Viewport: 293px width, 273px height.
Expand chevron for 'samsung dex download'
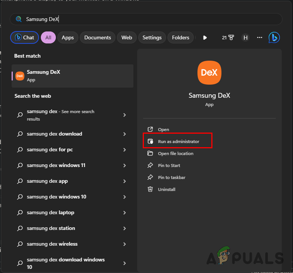tap(125, 134)
